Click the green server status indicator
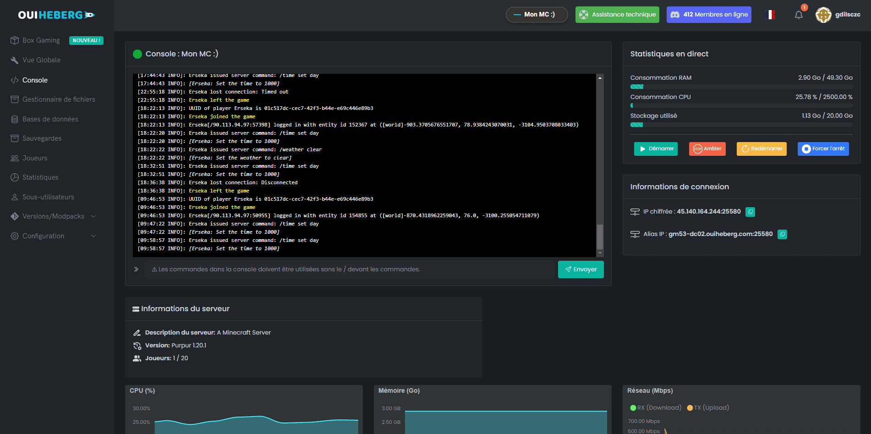The image size is (871, 434). 137,54
